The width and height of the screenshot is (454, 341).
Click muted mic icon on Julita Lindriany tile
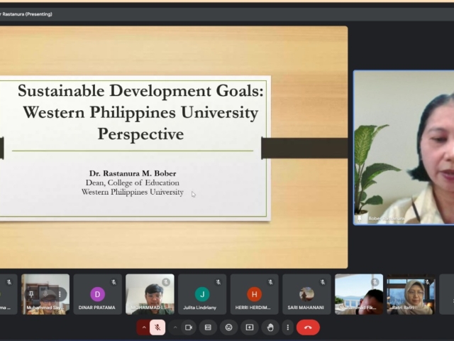(218, 282)
